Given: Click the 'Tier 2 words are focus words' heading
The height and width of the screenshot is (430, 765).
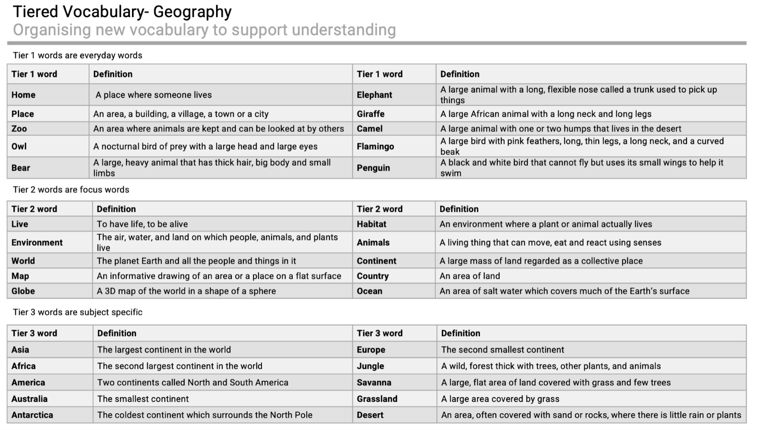Looking at the screenshot, I should tap(71, 189).
